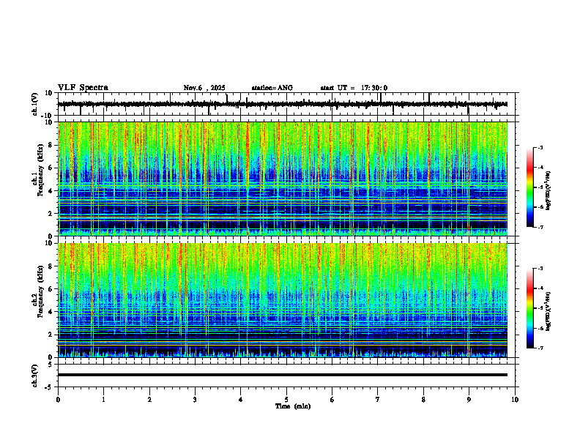Click the "5" tick on the time axis
Image resolution: width=580 pixels, height=448 pixels.
(x=286, y=400)
